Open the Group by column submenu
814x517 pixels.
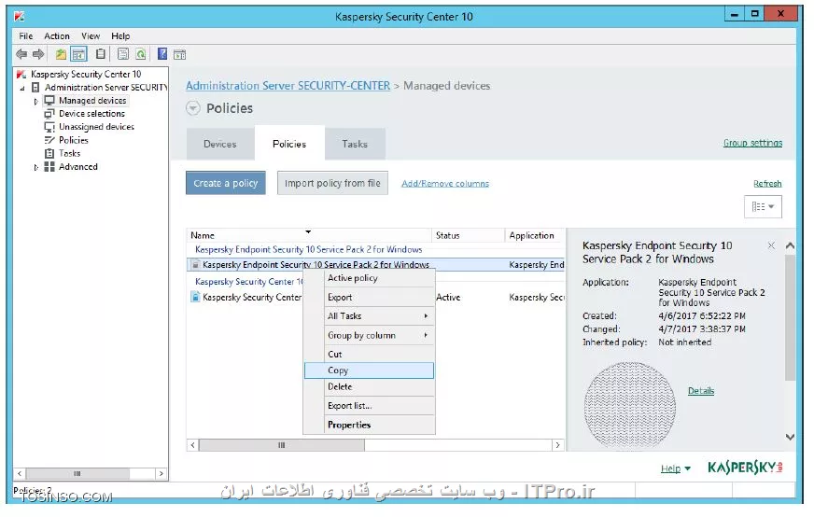tap(369, 335)
